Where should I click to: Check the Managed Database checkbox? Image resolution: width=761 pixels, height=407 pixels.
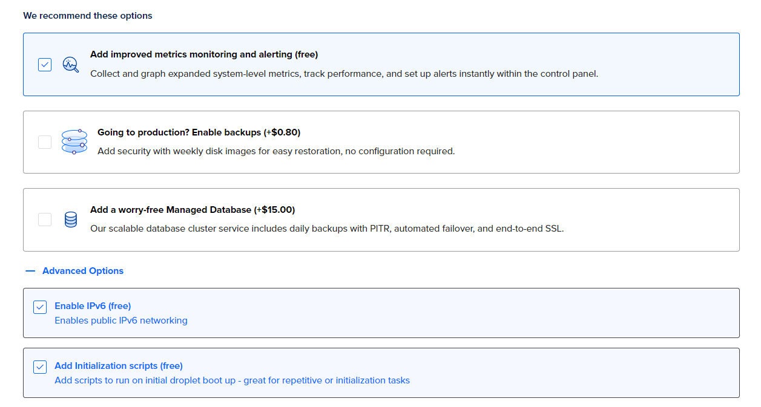click(45, 220)
